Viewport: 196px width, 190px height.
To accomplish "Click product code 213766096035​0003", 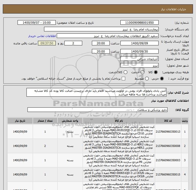I will (x=168, y=160).
